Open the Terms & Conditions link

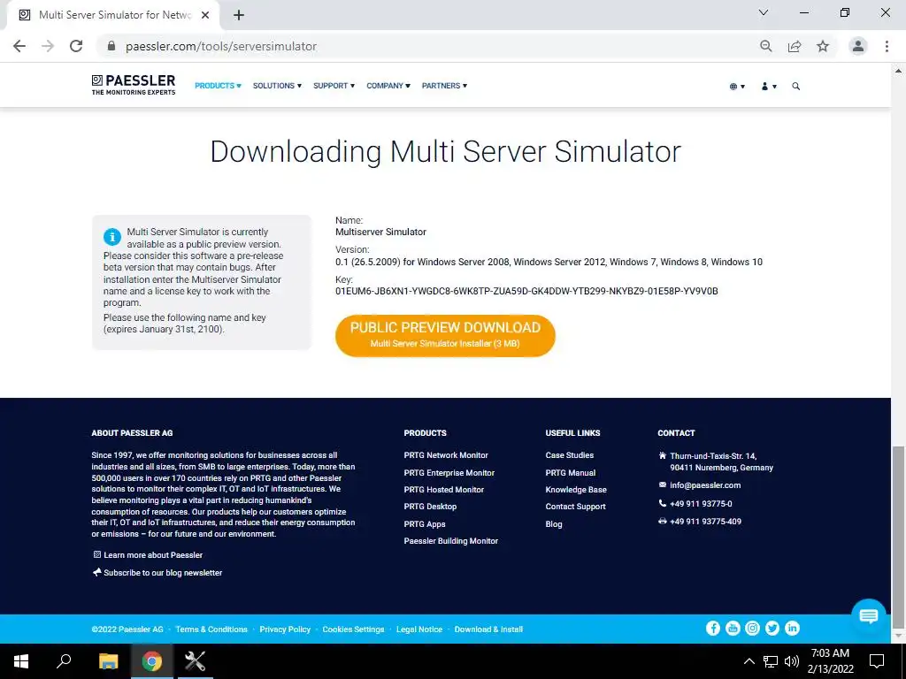tap(211, 629)
